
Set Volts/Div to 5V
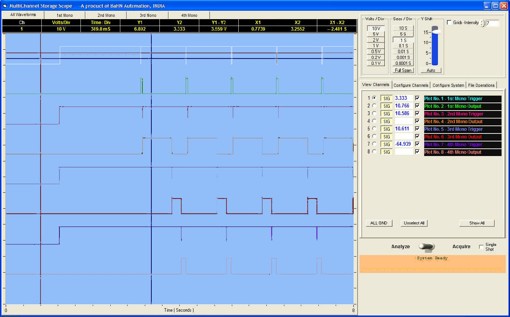(376, 34)
